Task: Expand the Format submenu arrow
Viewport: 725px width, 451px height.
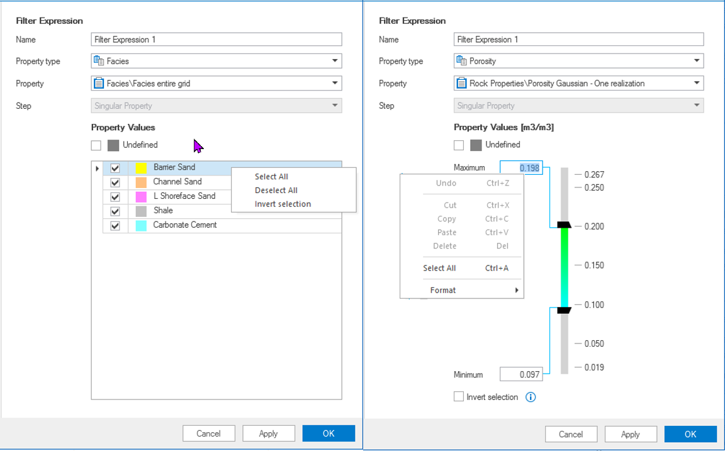Action: pos(517,290)
